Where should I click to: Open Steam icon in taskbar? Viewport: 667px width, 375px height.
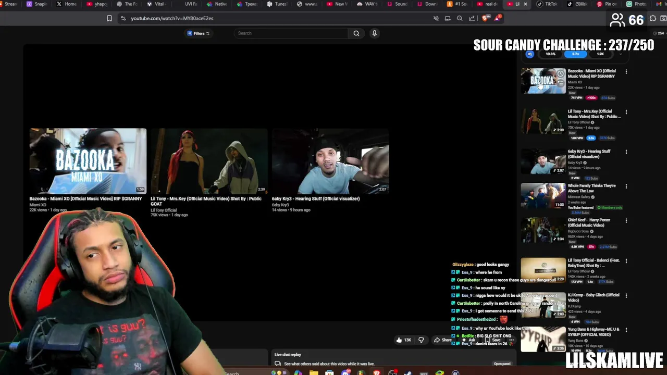point(408,373)
